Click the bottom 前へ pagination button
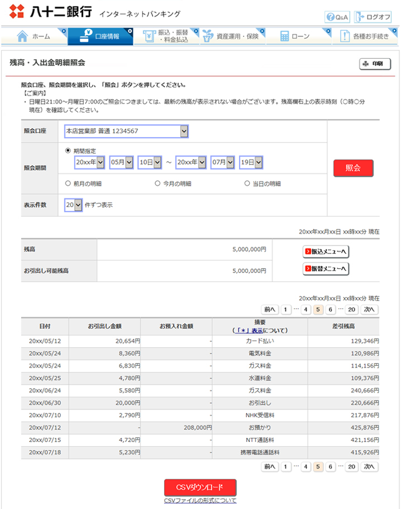401x509 pixels. tap(270, 466)
